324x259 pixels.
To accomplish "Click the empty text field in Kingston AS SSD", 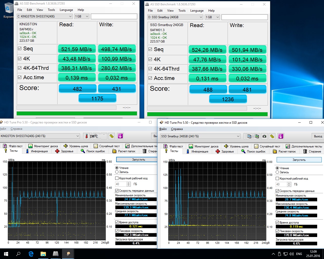I will coord(114,16).
